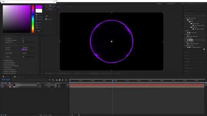The image size is (207, 116).
Task: Click the S_DCIOTransform effect icon
Action: point(188,43)
